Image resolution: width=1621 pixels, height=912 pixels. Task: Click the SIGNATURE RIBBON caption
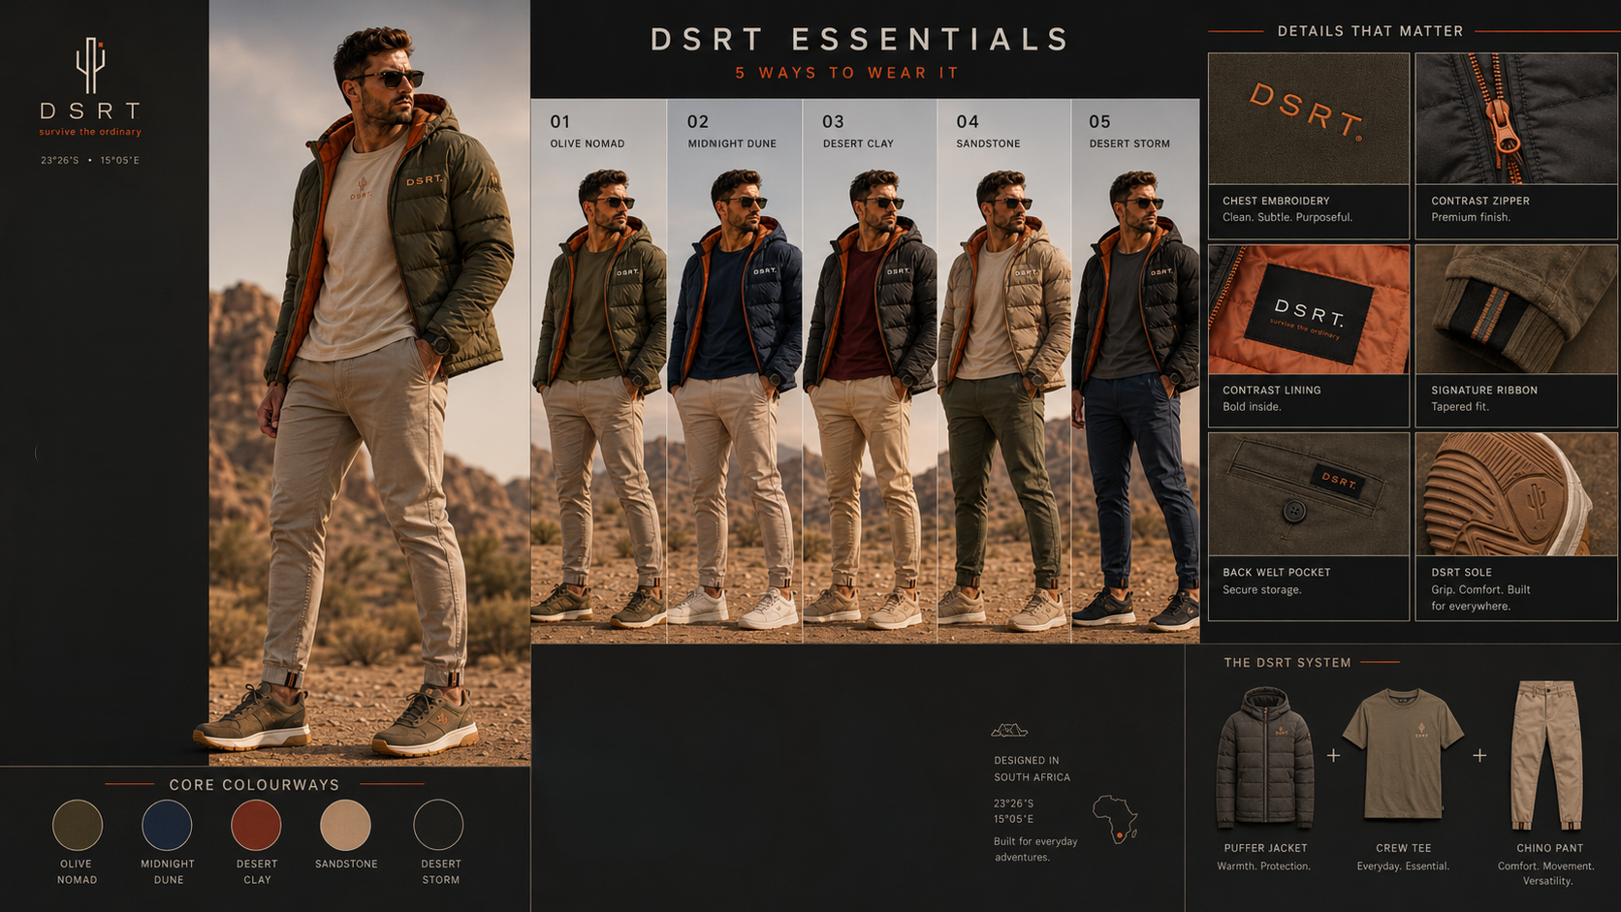coord(1484,390)
